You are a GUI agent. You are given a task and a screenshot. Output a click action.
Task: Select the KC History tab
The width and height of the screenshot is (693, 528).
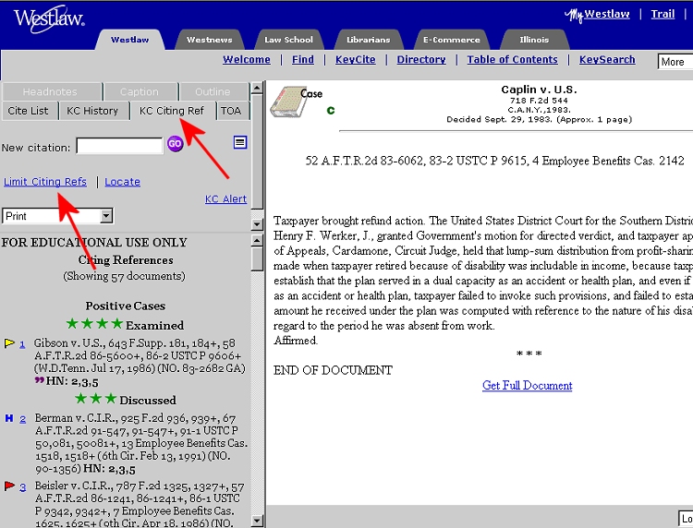(93, 111)
